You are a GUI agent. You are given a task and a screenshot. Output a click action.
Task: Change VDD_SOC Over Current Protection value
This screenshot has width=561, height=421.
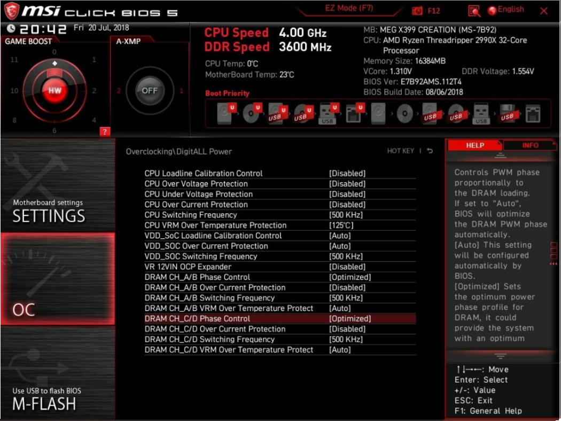click(x=340, y=246)
